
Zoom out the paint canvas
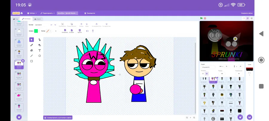point(187,118)
